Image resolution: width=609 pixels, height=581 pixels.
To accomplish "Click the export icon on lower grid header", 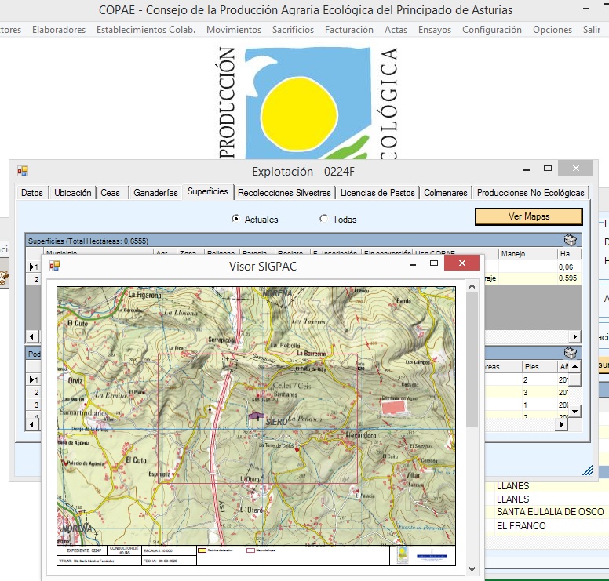I will (x=571, y=354).
